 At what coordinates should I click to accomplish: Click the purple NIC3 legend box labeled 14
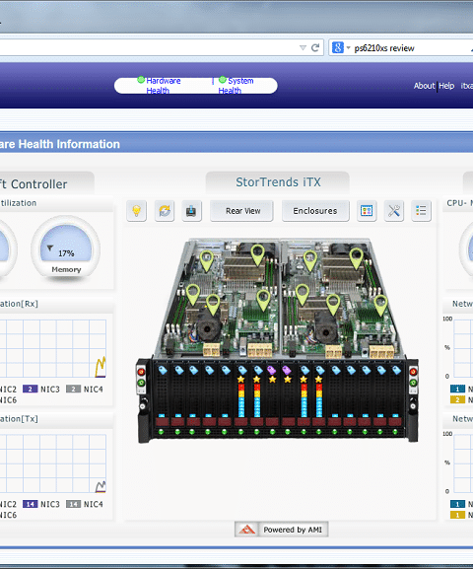tap(31, 504)
